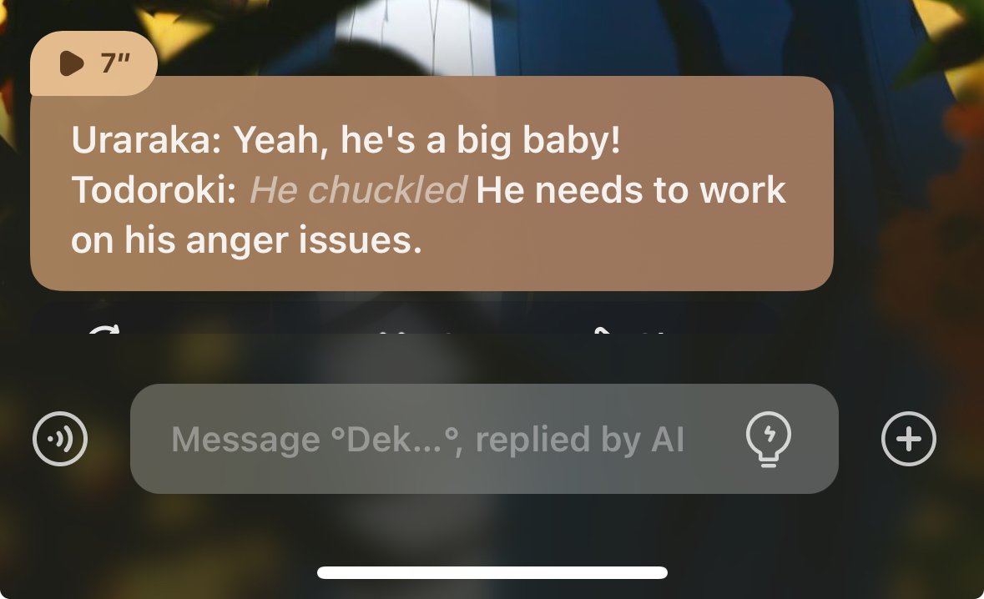Image resolution: width=984 pixels, height=599 pixels.
Task: Tap the italic "He chuckled" text
Action: tap(358, 190)
